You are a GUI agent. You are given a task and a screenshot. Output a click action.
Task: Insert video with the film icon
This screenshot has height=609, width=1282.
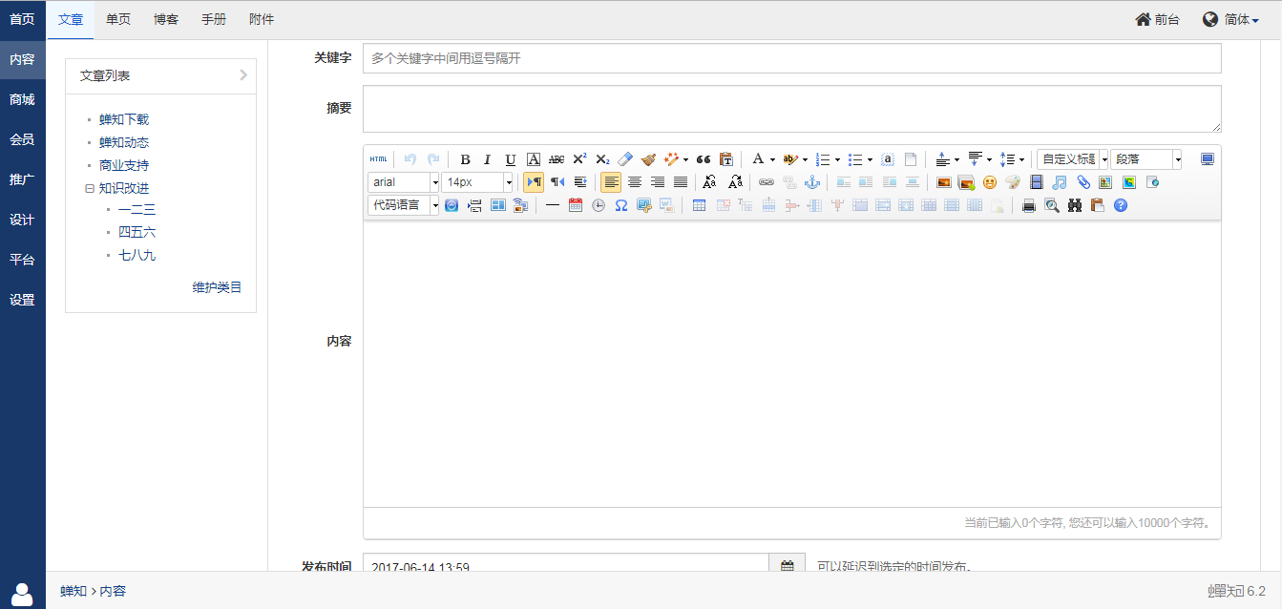click(x=1036, y=182)
